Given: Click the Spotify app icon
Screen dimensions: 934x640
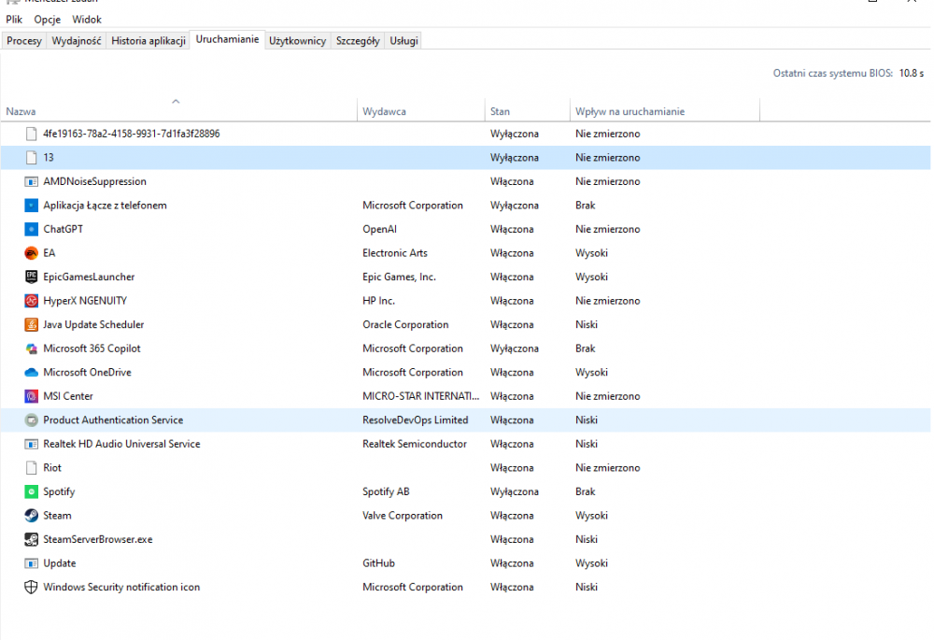Looking at the screenshot, I should [31, 491].
